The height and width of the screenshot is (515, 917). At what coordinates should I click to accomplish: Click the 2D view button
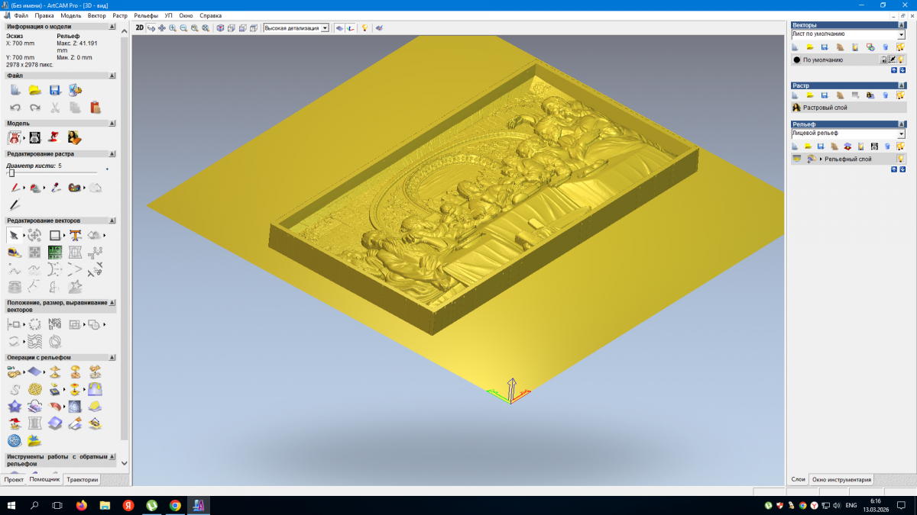point(139,28)
